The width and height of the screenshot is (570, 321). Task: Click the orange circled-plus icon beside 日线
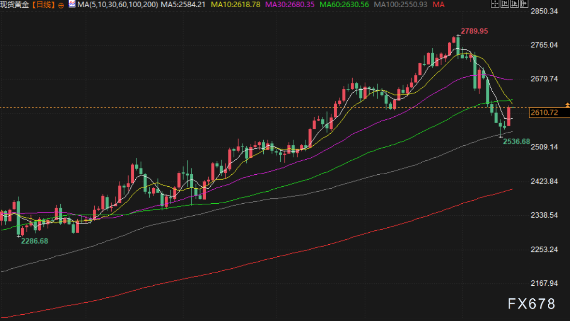click(x=61, y=5)
